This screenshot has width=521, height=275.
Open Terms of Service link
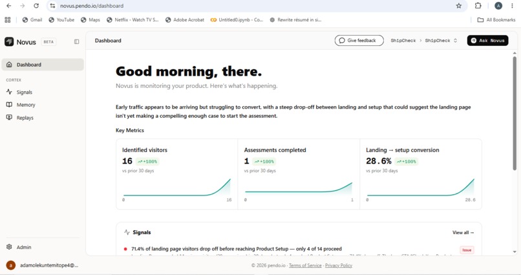[305, 265]
